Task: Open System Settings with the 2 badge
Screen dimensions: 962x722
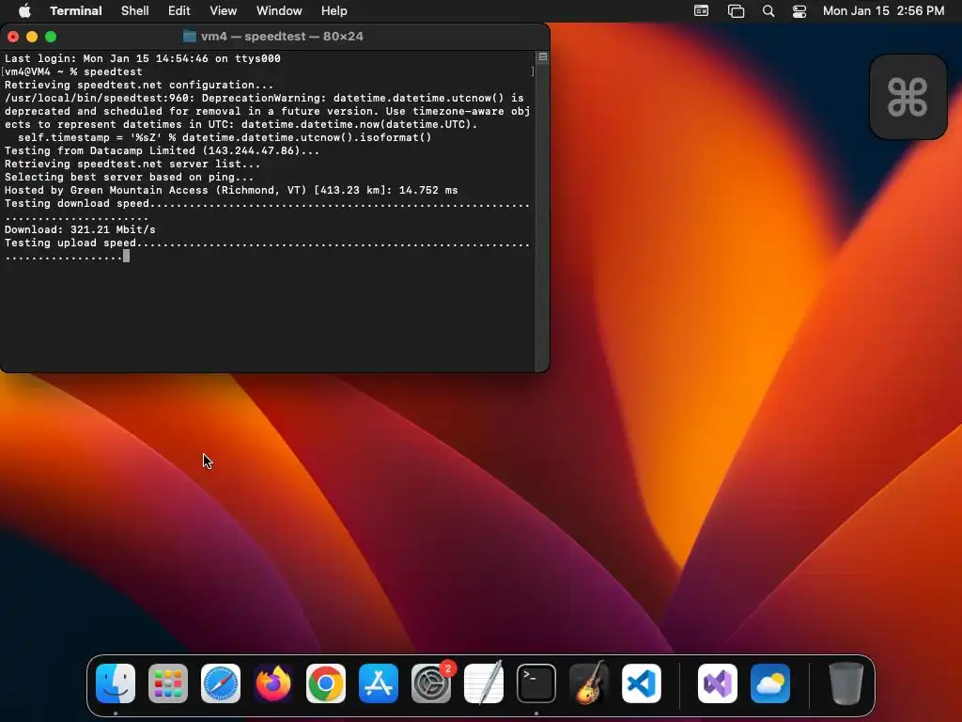Action: pyautogui.click(x=431, y=683)
